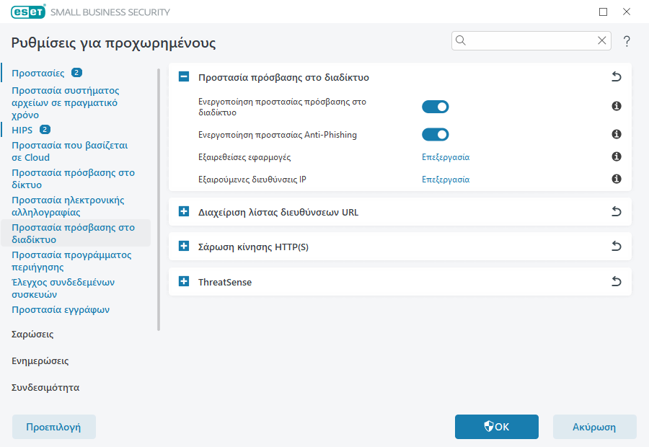Toggle Ενεργοποίηση προστασίας πρόσβασης στο διαδίκτυο switch
649x447 pixels.
(435, 107)
